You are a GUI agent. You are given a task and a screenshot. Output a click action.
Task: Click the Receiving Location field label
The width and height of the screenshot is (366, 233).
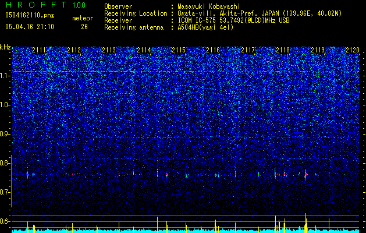(136, 13)
